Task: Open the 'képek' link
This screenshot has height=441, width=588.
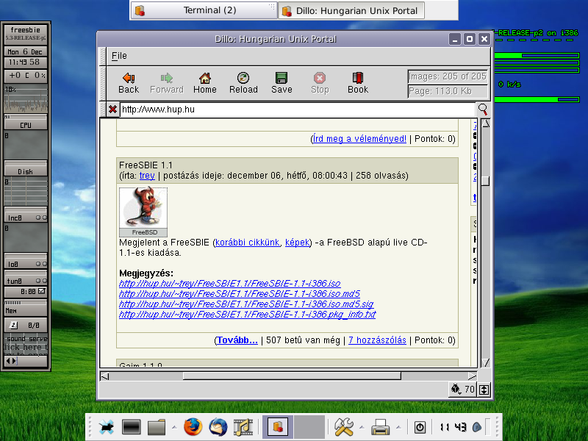Action: [297, 243]
